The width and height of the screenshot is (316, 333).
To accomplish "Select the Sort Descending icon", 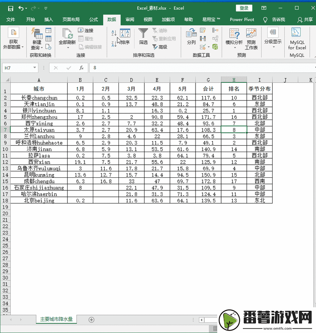I will click(114, 44).
